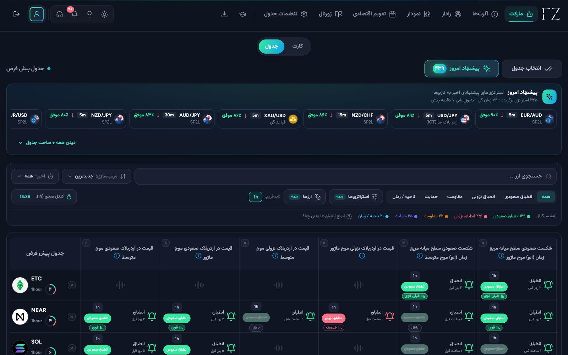The height and width of the screenshot is (355, 568).
Task: Expand دیدن همه + ساخت جدول
Action: [47, 142]
